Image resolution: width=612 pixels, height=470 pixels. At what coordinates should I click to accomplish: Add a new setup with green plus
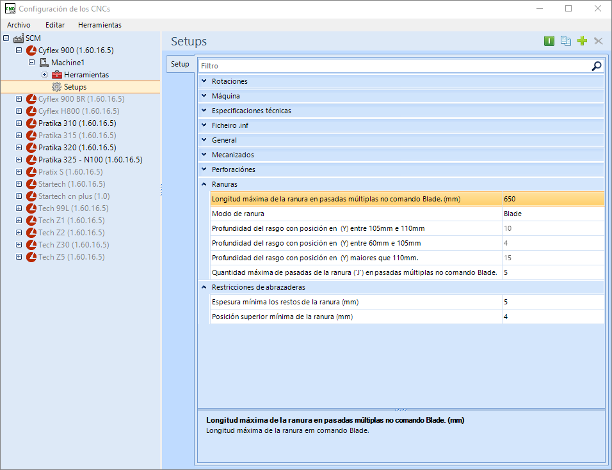coord(582,41)
